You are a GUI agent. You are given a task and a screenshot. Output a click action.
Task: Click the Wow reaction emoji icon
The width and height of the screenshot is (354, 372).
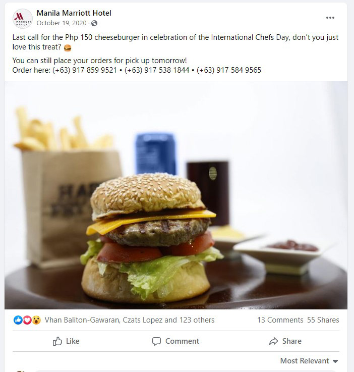(36, 320)
